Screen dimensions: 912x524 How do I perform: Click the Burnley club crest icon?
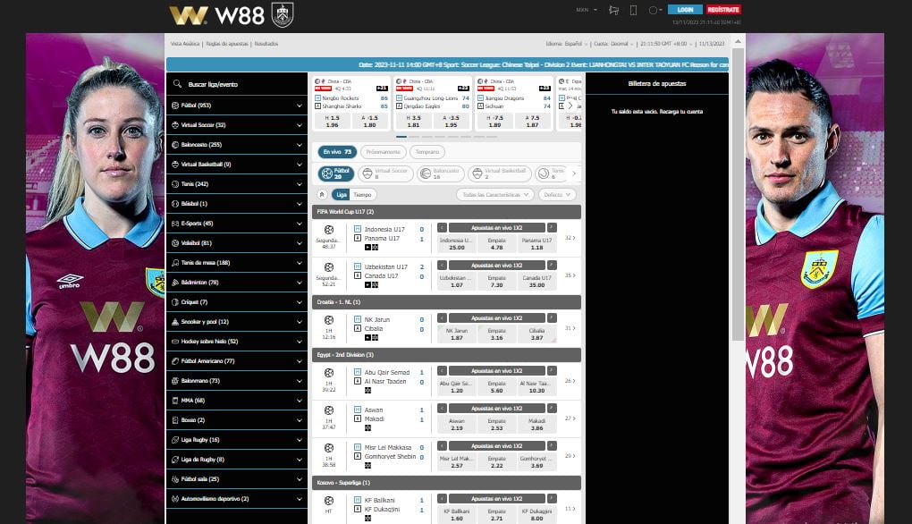point(282,14)
